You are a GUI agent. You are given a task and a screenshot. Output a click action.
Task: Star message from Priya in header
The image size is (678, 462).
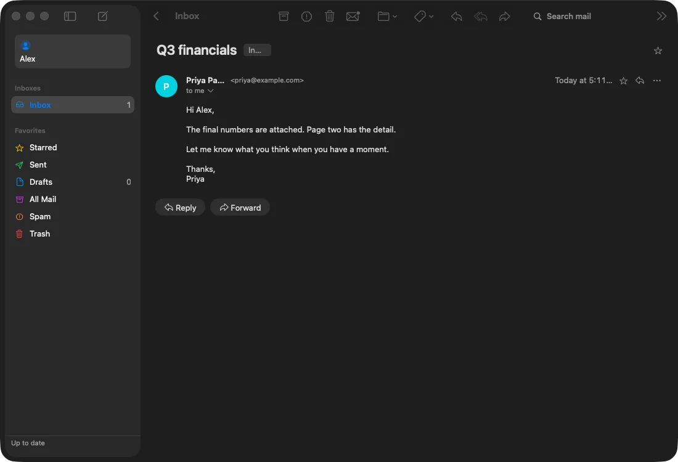[x=623, y=81]
